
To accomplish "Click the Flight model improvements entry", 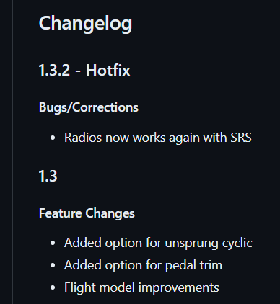I will pyautogui.click(x=141, y=287).
